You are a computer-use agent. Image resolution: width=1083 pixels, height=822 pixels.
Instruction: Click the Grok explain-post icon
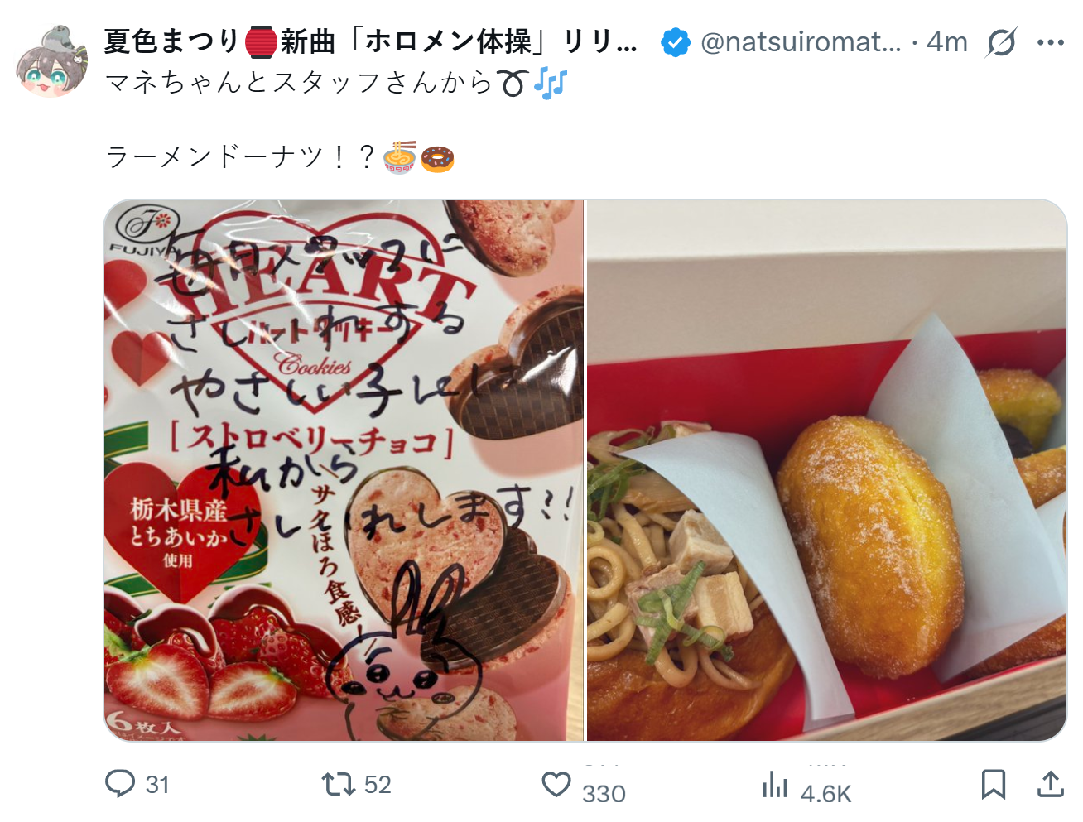[1001, 42]
